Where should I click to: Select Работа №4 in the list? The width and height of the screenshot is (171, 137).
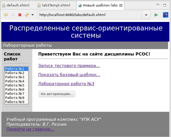[16, 81]
